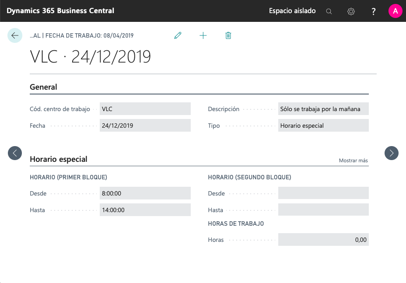The image size is (406, 283).
Task: Open the user account avatar
Action: pyautogui.click(x=395, y=11)
